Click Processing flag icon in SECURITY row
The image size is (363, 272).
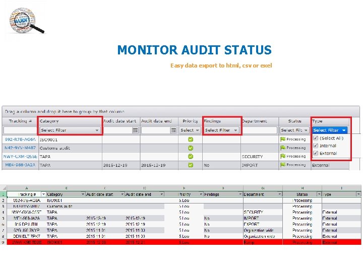[x=283, y=156]
